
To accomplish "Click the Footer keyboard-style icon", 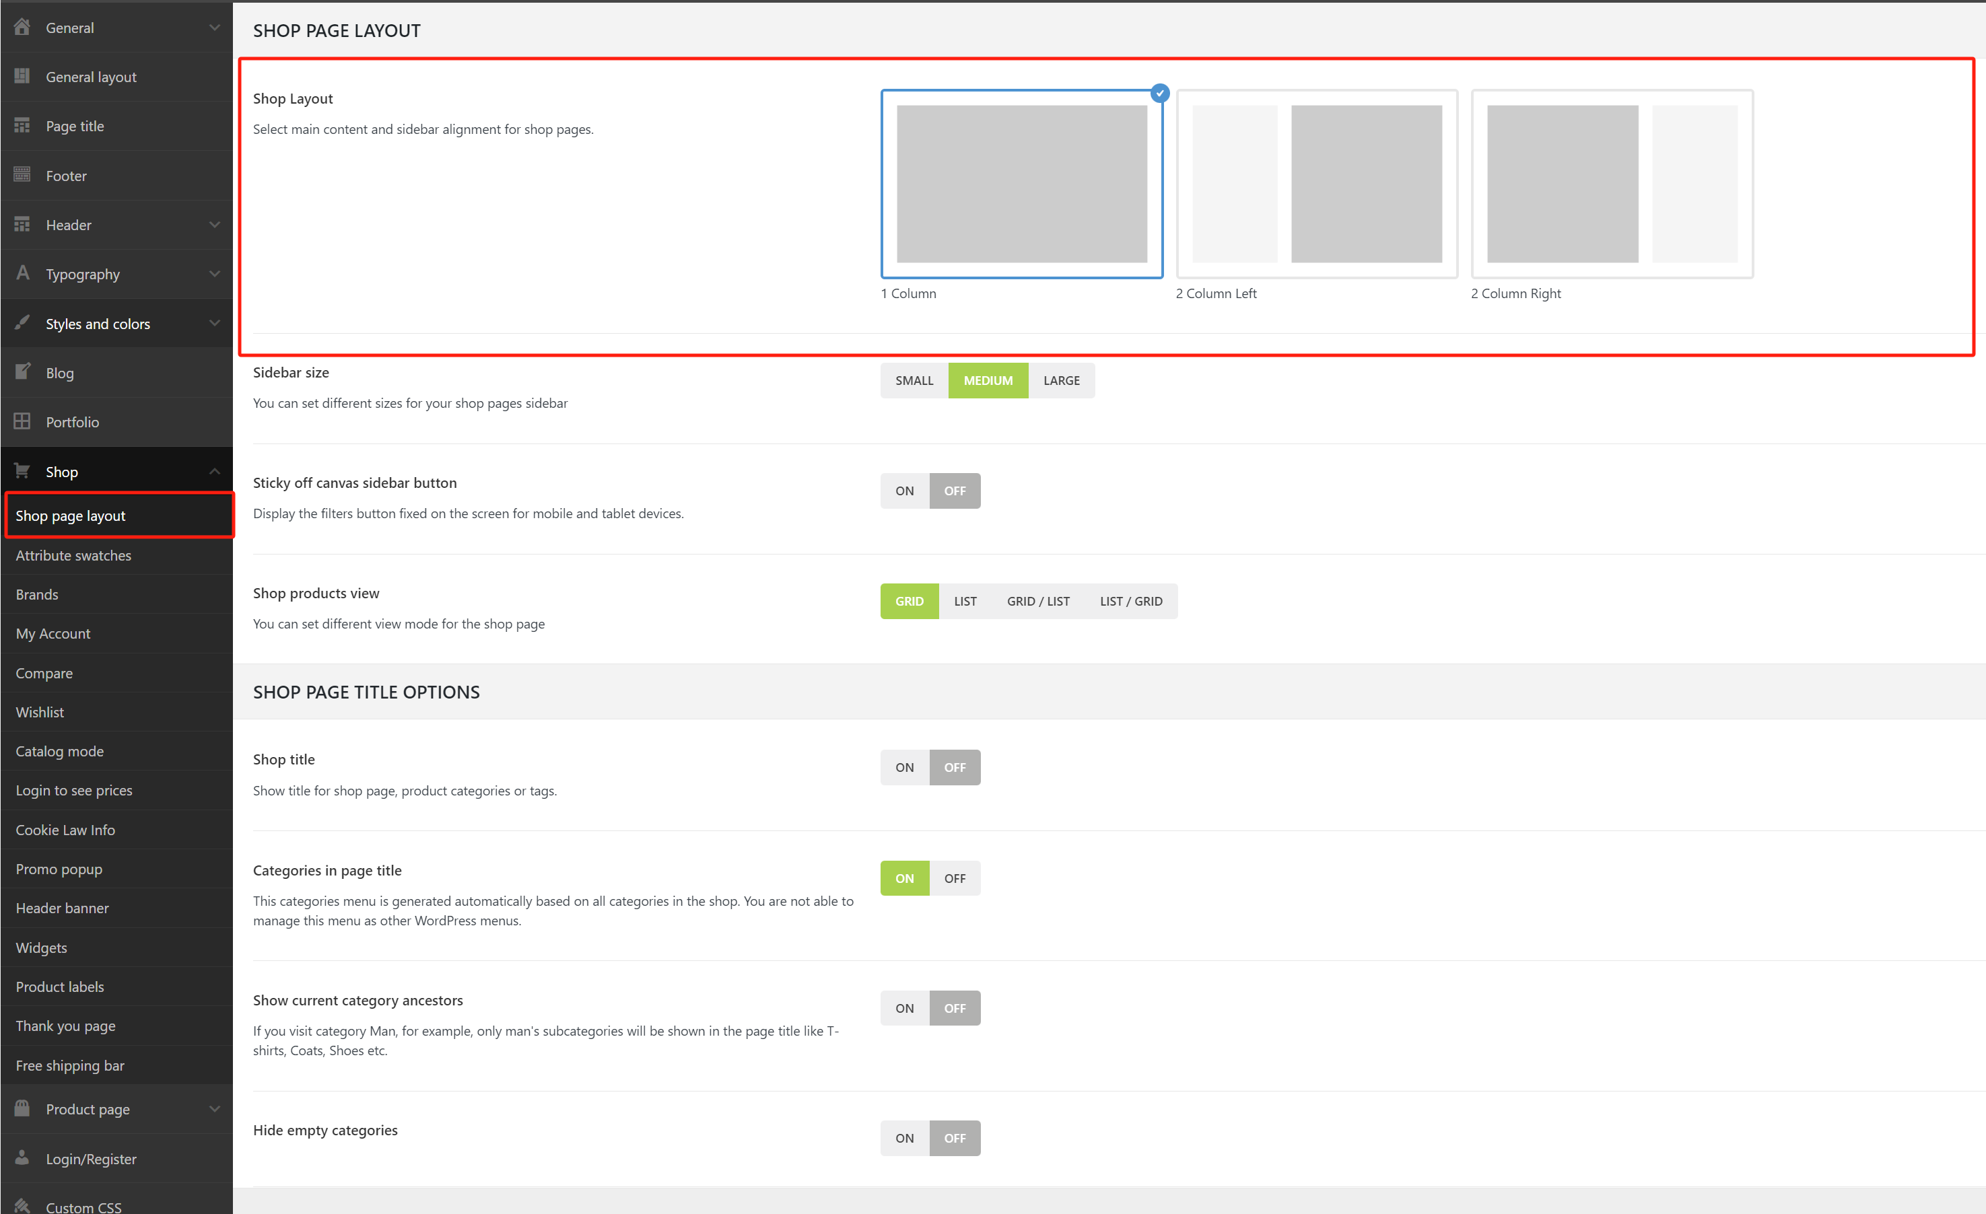I will point(22,175).
